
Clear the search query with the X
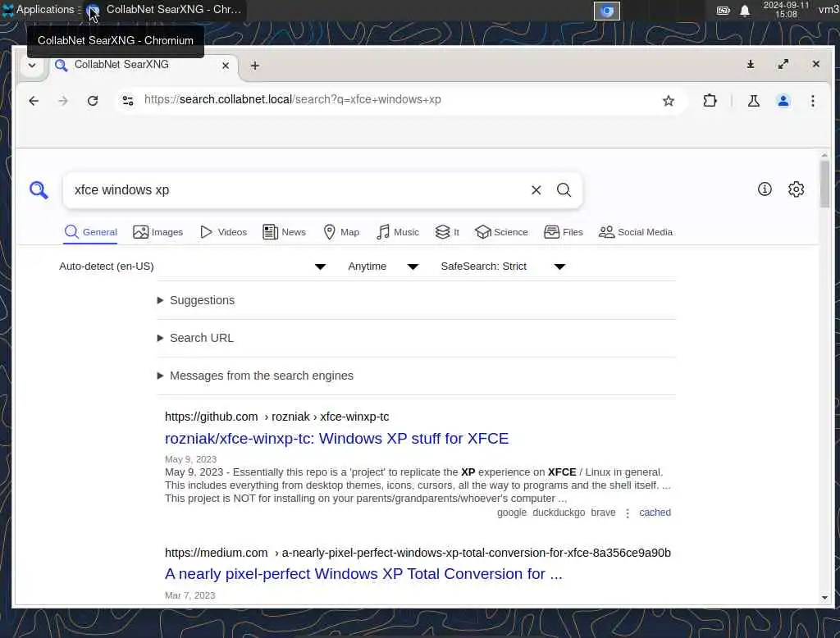pyautogui.click(x=536, y=189)
